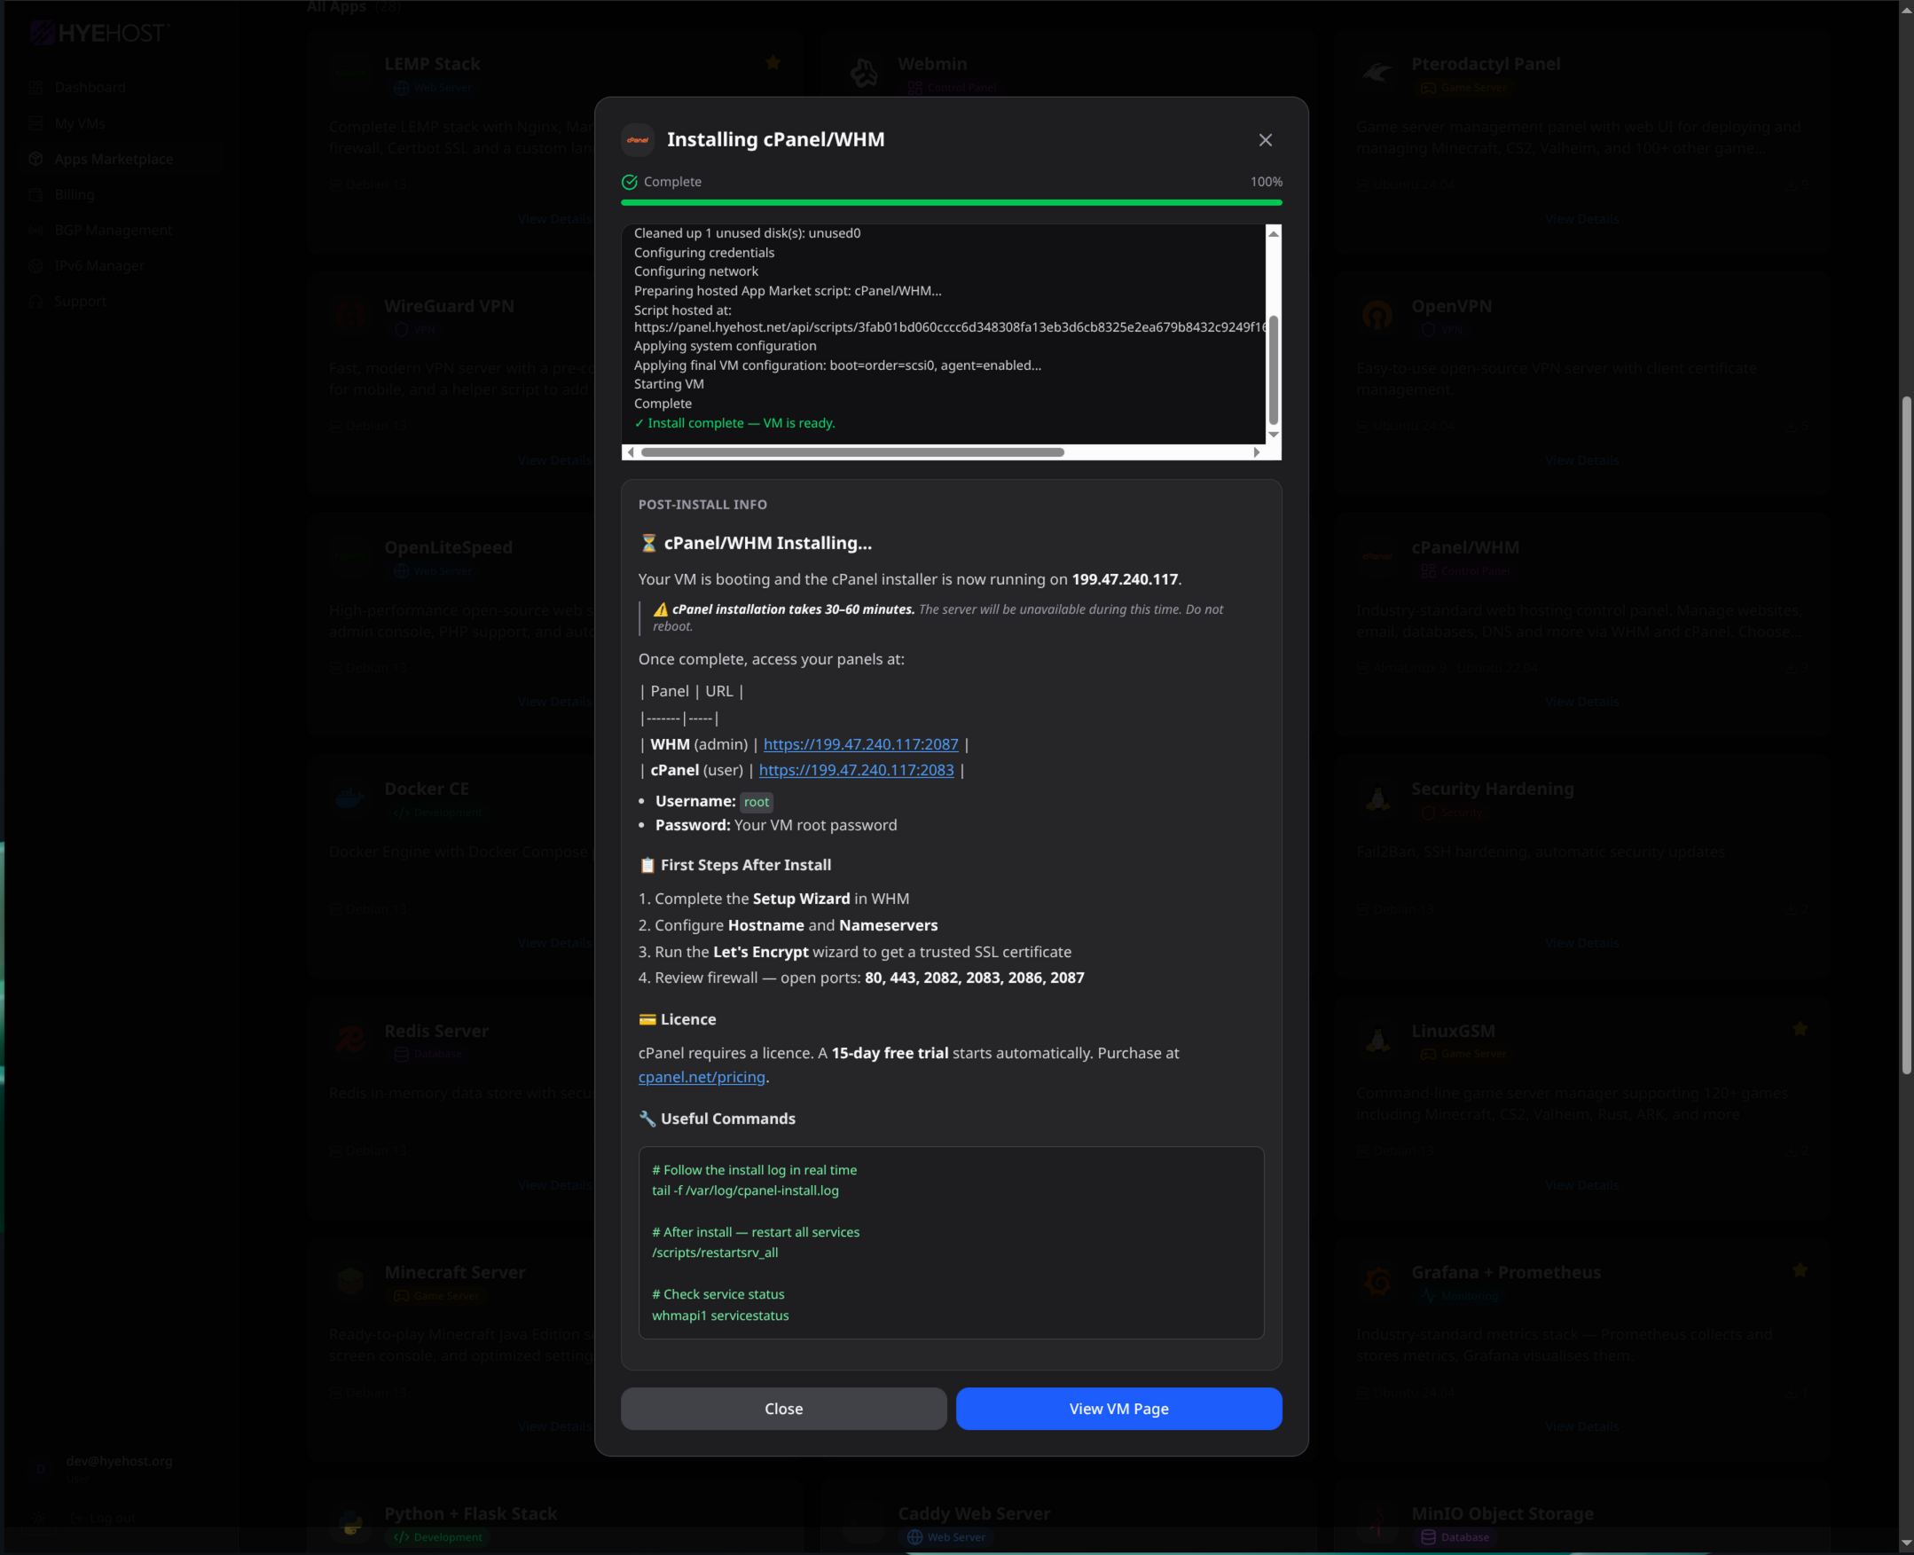Click the Dashboard sidebar icon

coord(35,88)
